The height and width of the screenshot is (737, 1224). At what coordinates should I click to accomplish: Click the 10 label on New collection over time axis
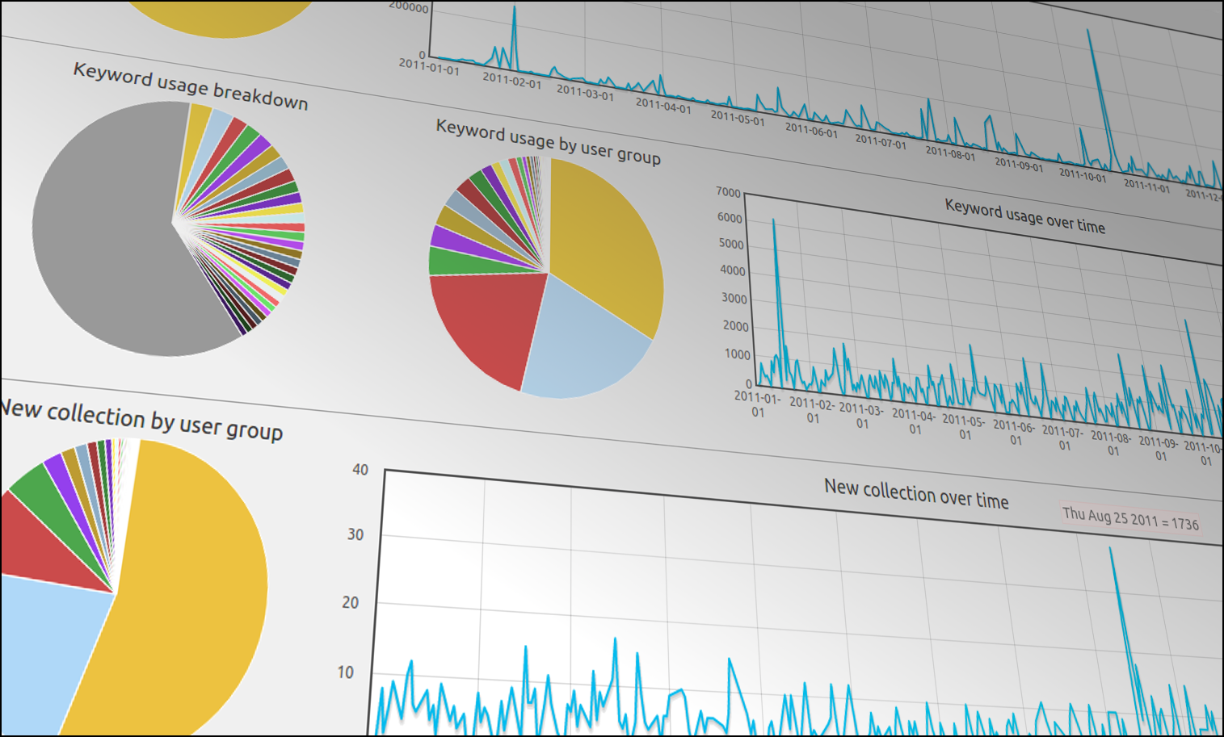click(x=345, y=672)
